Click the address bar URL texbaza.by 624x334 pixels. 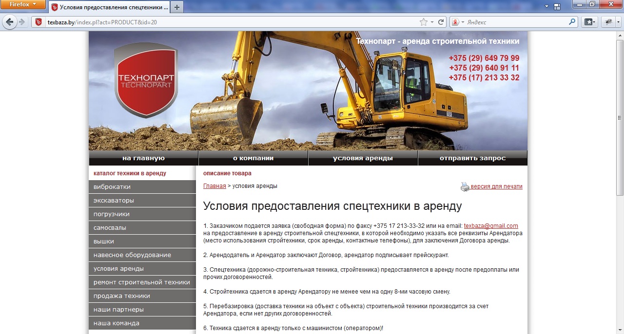pyautogui.click(x=102, y=22)
